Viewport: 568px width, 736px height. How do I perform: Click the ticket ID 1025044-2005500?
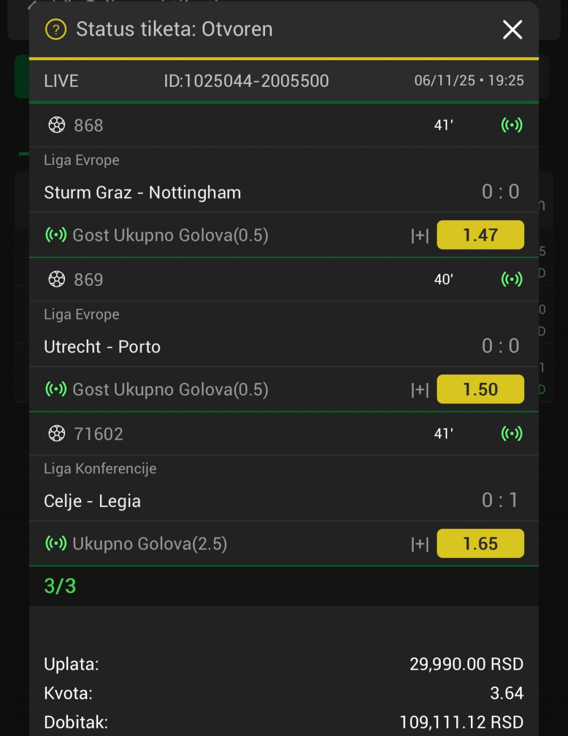[x=246, y=81]
